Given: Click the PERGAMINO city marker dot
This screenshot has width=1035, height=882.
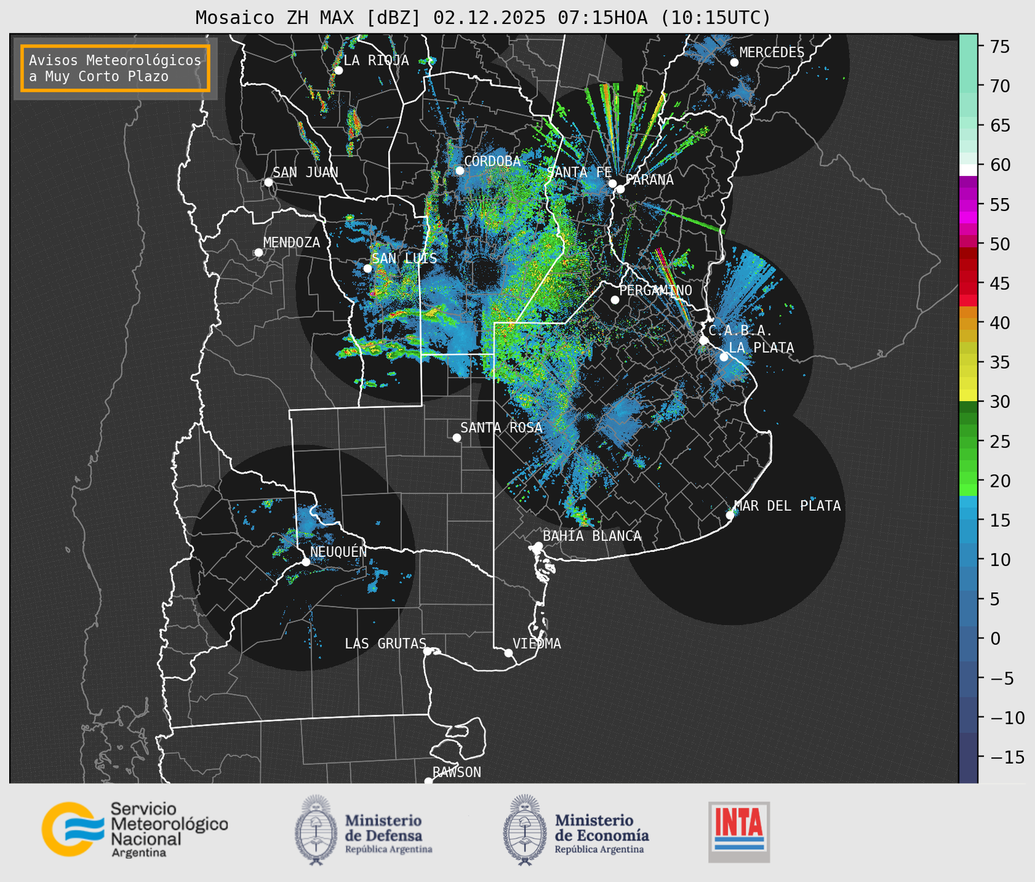Looking at the screenshot, I should (615, 300).
